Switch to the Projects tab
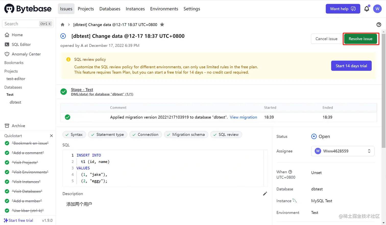This screenshot has width=386, height=225. click(x=86, y=9)
